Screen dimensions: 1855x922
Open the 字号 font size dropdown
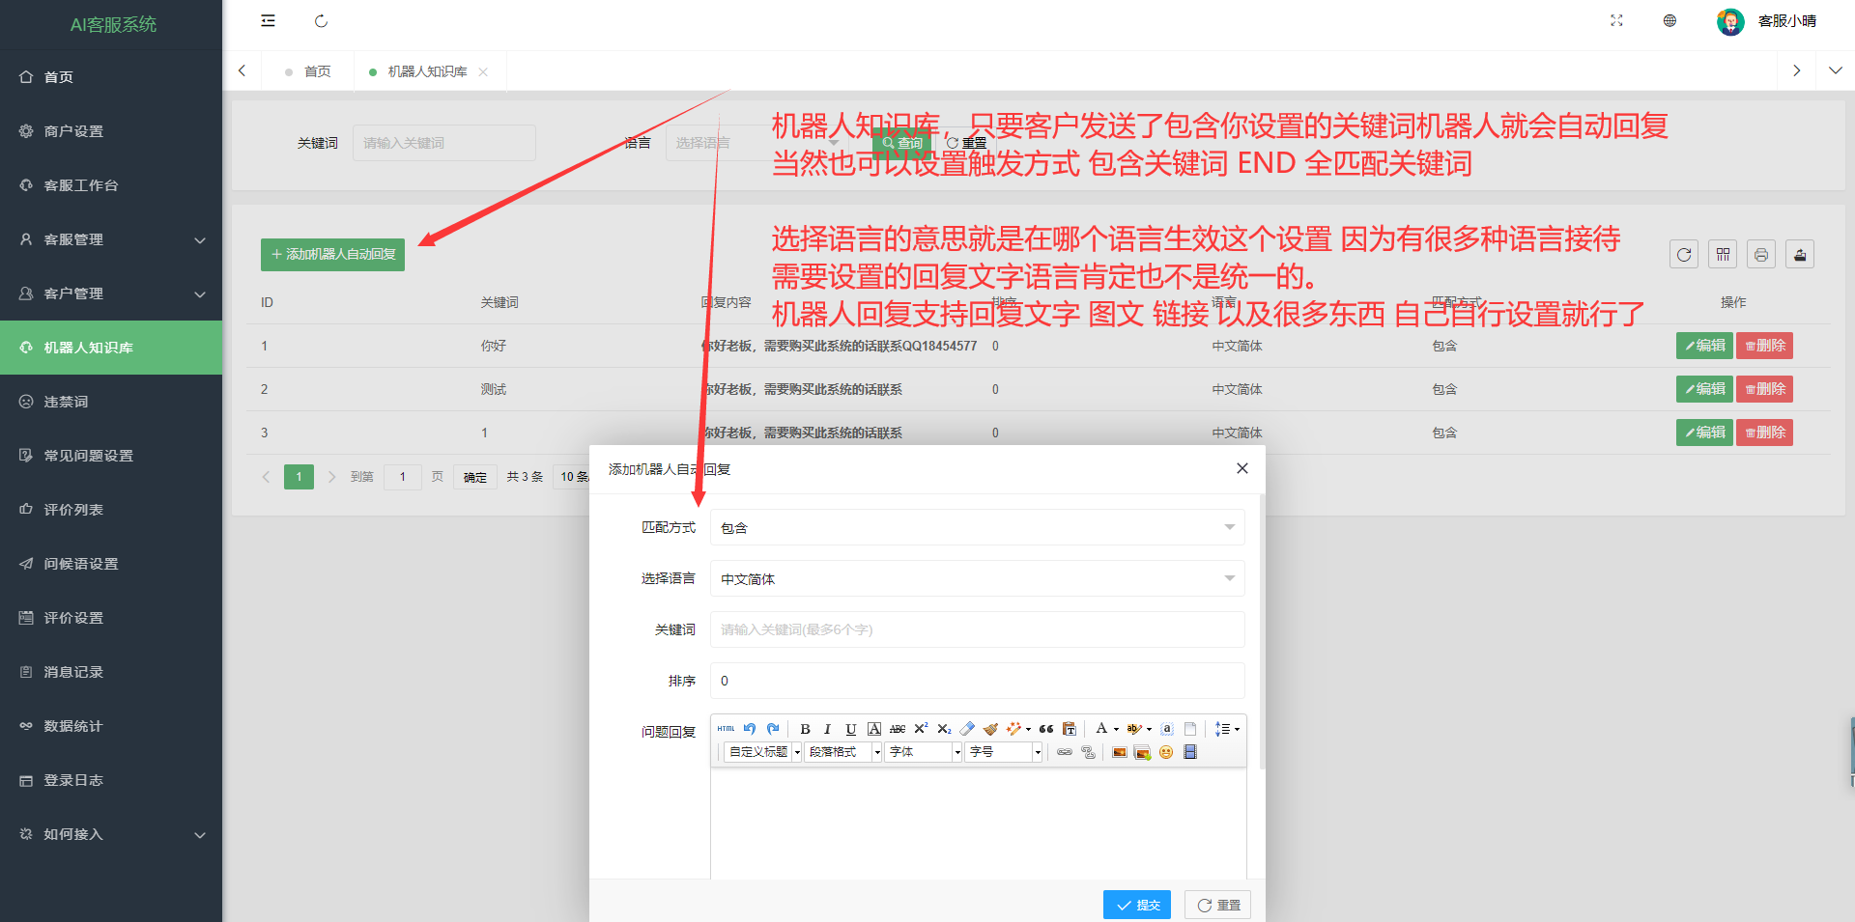point(1003,752)
